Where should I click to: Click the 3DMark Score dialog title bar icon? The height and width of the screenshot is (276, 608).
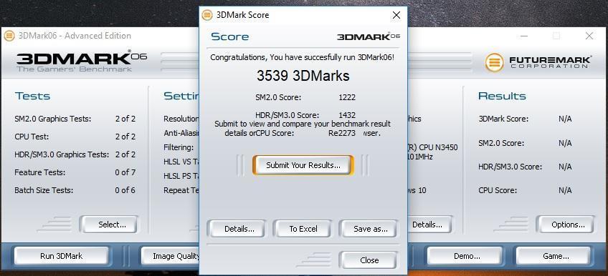[x=207, y=15]
